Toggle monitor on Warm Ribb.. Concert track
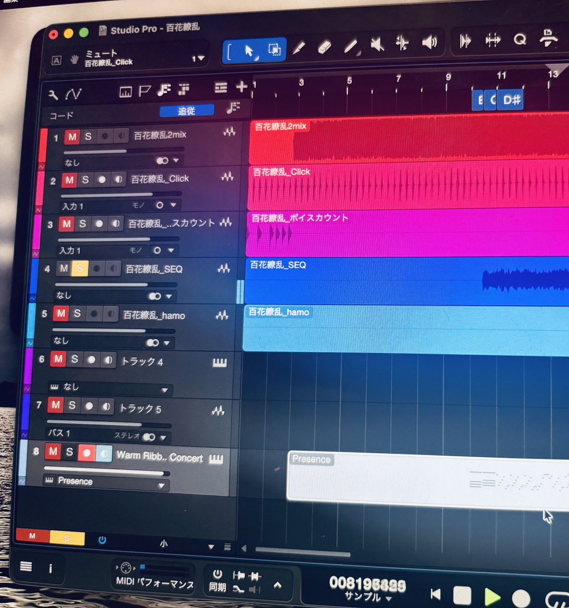This screenshot has height=608, width=569. pyautogui.click(x=104, y=453)
